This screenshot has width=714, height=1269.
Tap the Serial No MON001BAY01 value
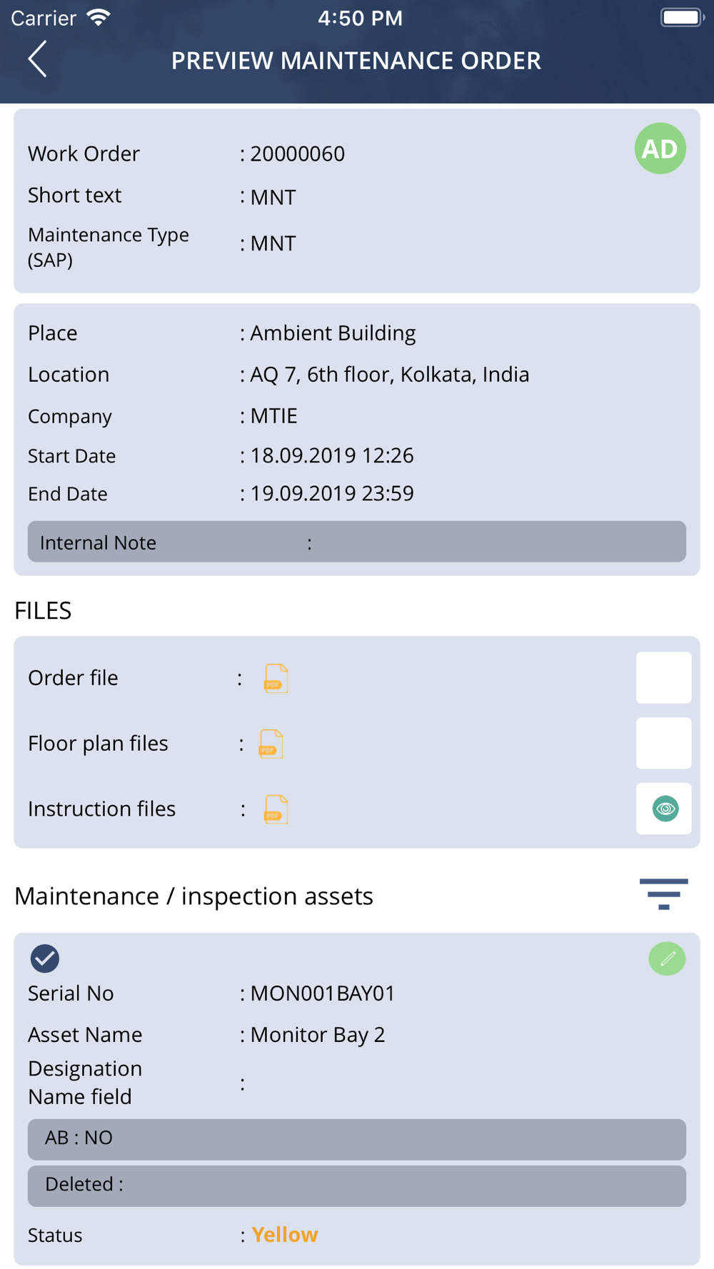pos(322,994)
